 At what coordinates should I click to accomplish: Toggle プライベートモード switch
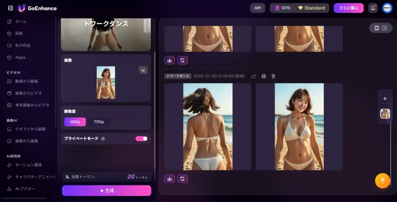click(x=142, y=139)
